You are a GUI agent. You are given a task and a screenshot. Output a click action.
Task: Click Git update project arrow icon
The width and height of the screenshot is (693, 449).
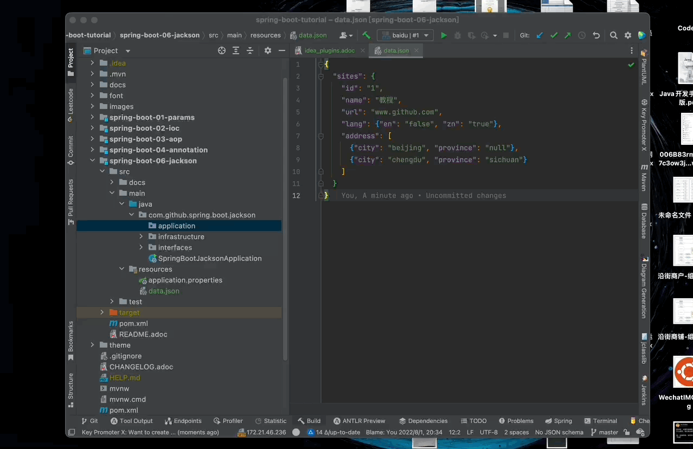pos(540,35)
